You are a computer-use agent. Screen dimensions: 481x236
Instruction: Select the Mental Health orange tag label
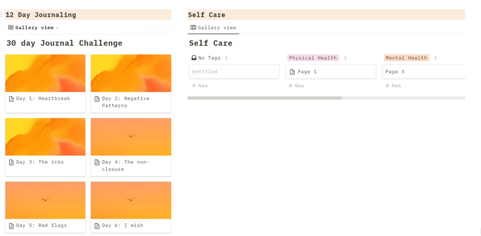(x=406, y=58)
